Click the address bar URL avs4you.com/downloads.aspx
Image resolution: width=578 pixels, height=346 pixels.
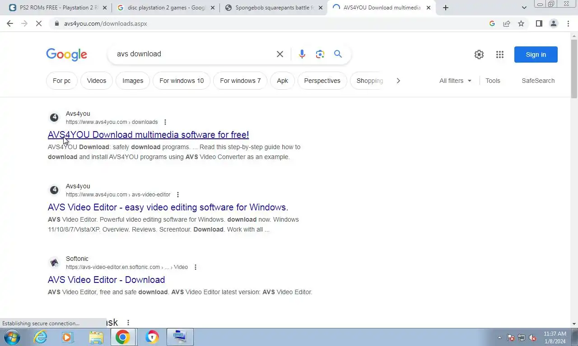tap(105, 23)
